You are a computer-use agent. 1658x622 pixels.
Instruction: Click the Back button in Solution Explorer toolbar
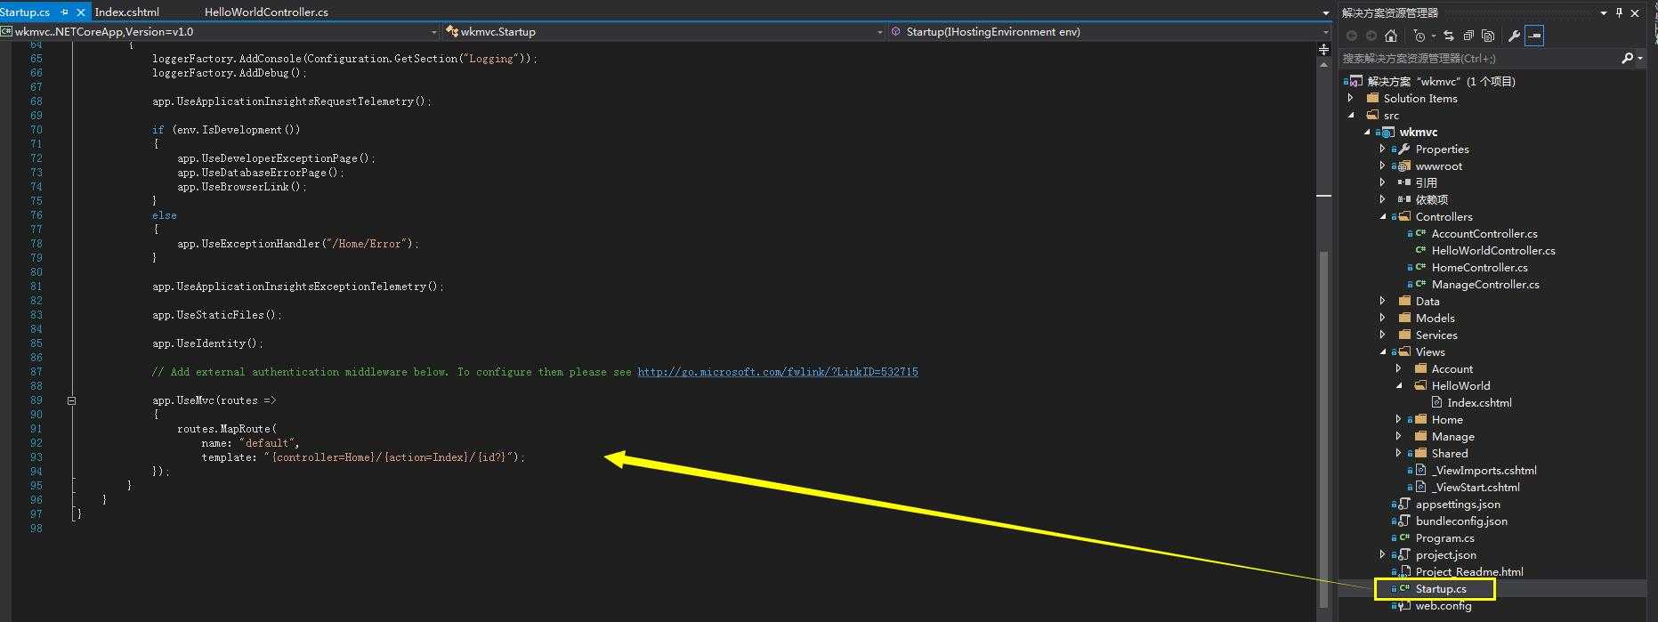tap(1352, 36)
